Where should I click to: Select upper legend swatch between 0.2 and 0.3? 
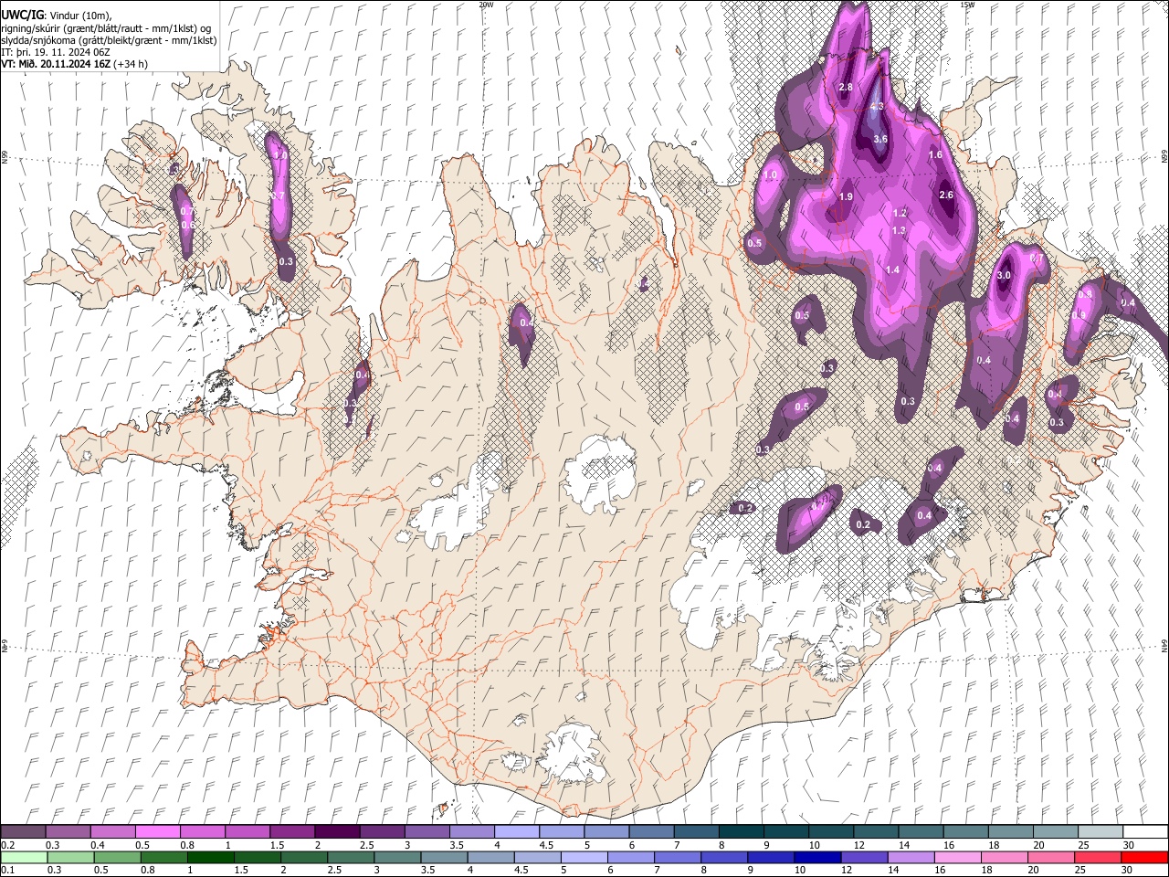coord(24,831)
